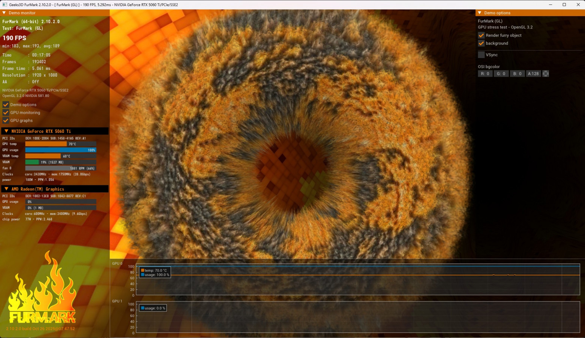Enable the VSync checkbox
Image resolution: width=585 pixels, height=338 pixels.
[x=481, y=55]
